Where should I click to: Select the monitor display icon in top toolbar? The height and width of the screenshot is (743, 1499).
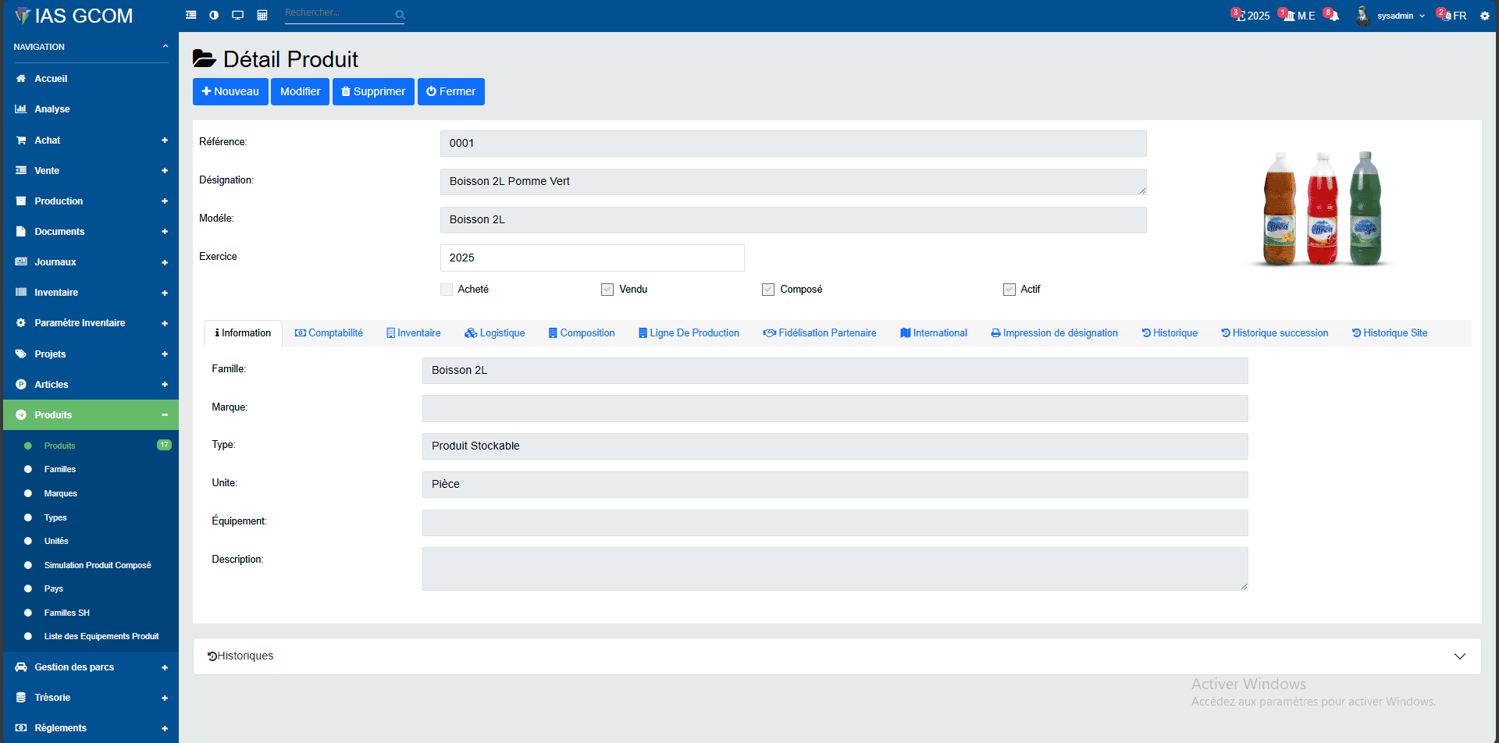pyautogui.click(x=238, y=14)
